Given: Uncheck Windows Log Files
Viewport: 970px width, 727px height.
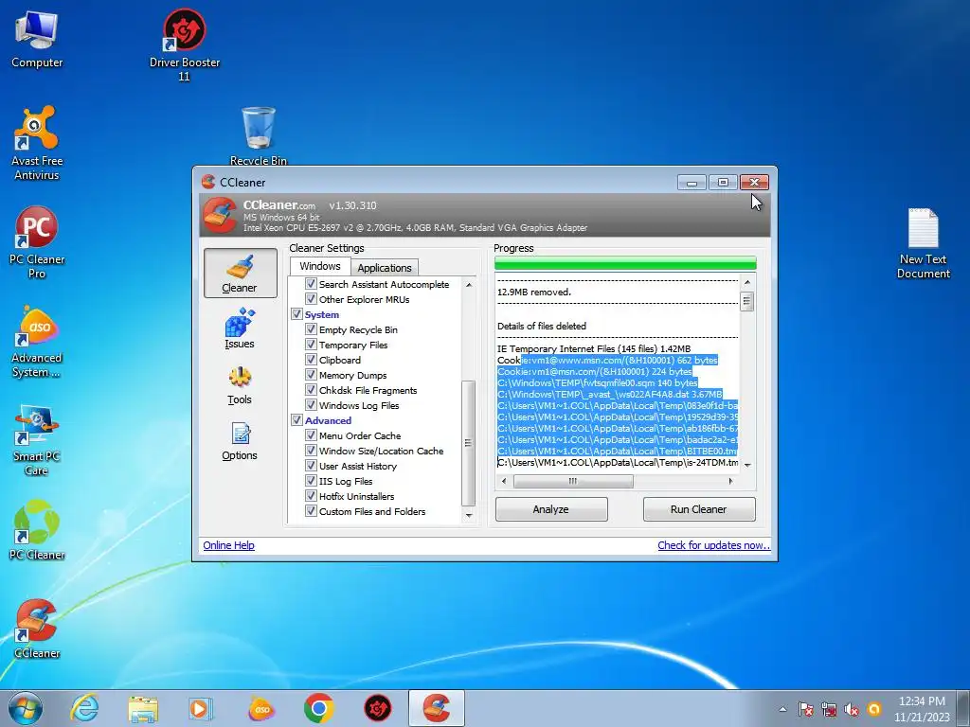Looking at the screenshot, I should (x=311, y=405).
